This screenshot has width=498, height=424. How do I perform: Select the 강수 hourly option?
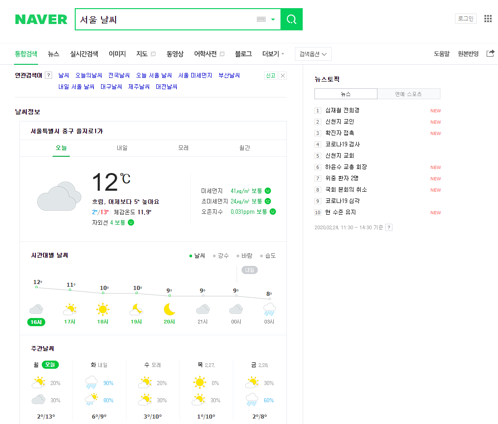(221, 255)
